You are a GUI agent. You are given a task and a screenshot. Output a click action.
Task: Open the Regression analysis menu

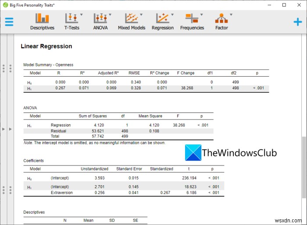(x=163, y=21)
